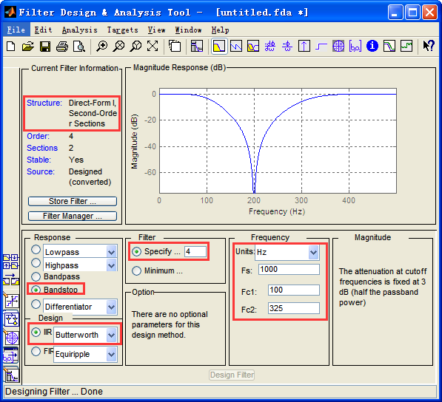This screenshot has height=402, width=442.
Task: Open the Import Filter sidebar panel
Action: (11, 356)
